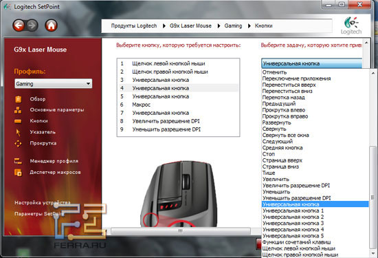Open Основные параметры section
Viewport: 378px width, 258px height.
57,110
